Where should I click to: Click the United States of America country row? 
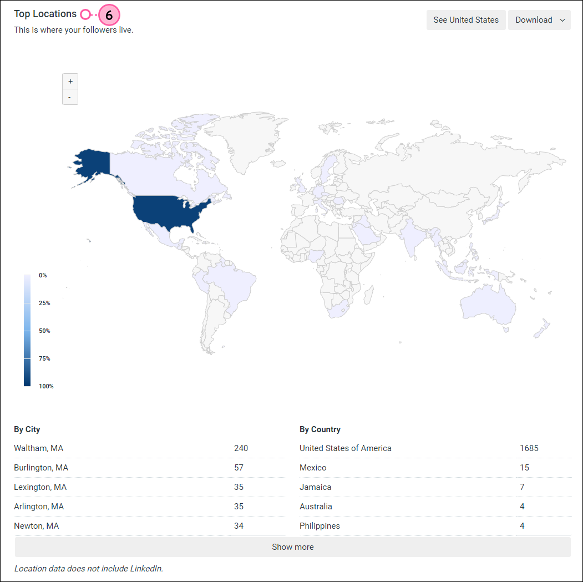coord(435,448)
